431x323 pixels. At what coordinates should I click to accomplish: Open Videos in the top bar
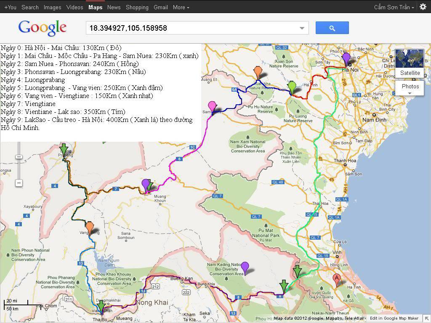75,8
